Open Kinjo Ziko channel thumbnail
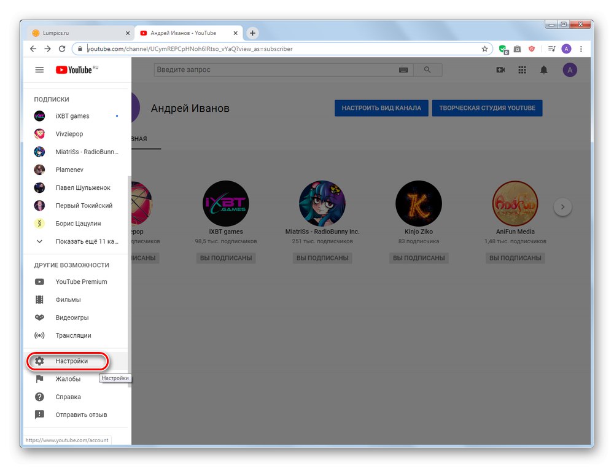The image size is (614, 468). click(419, 204)
